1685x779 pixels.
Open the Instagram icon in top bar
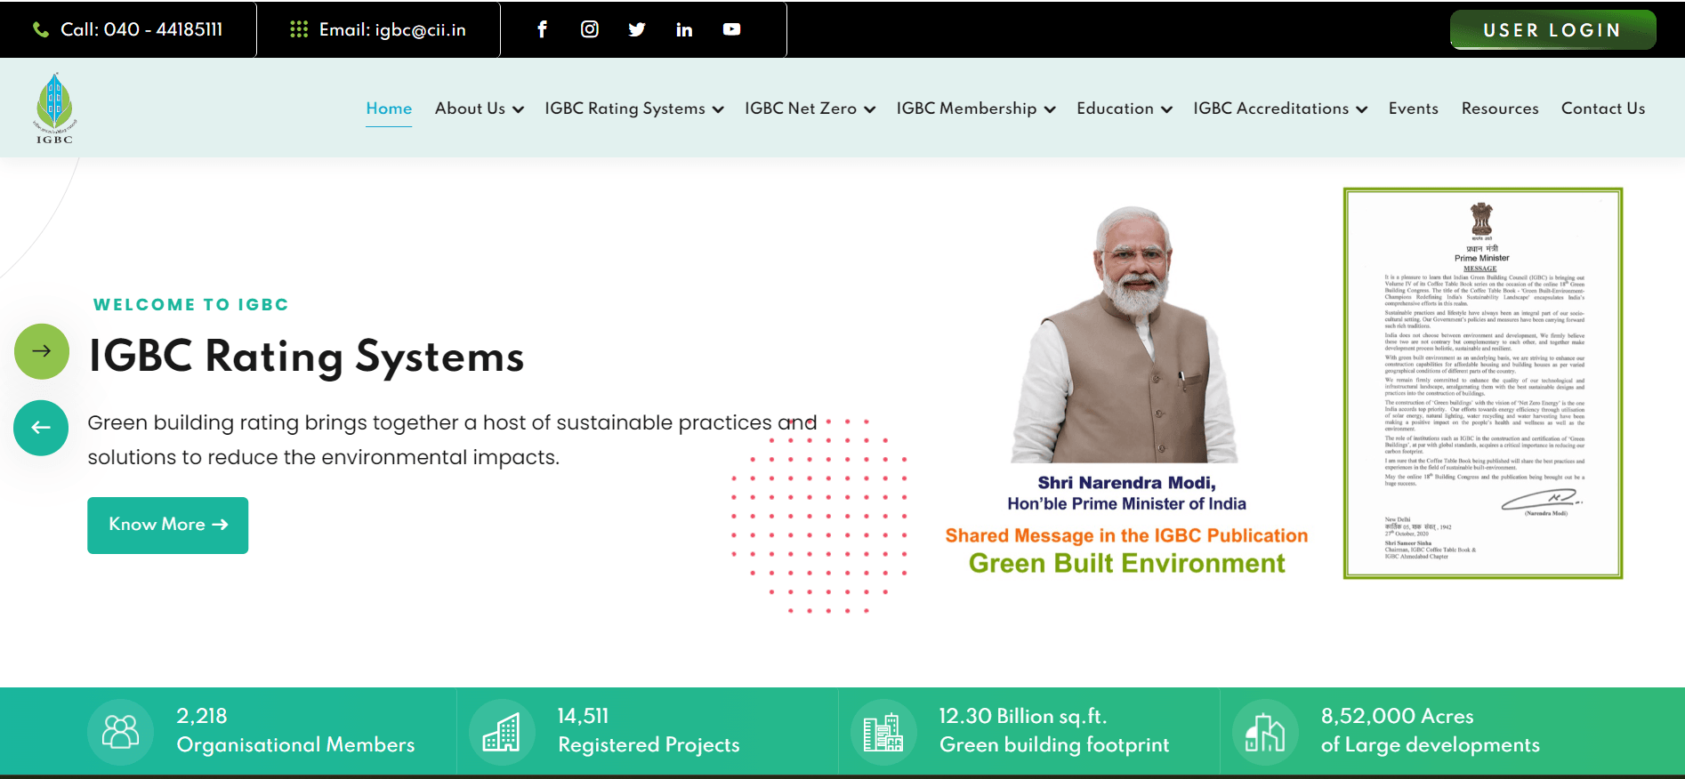[589, 29]
